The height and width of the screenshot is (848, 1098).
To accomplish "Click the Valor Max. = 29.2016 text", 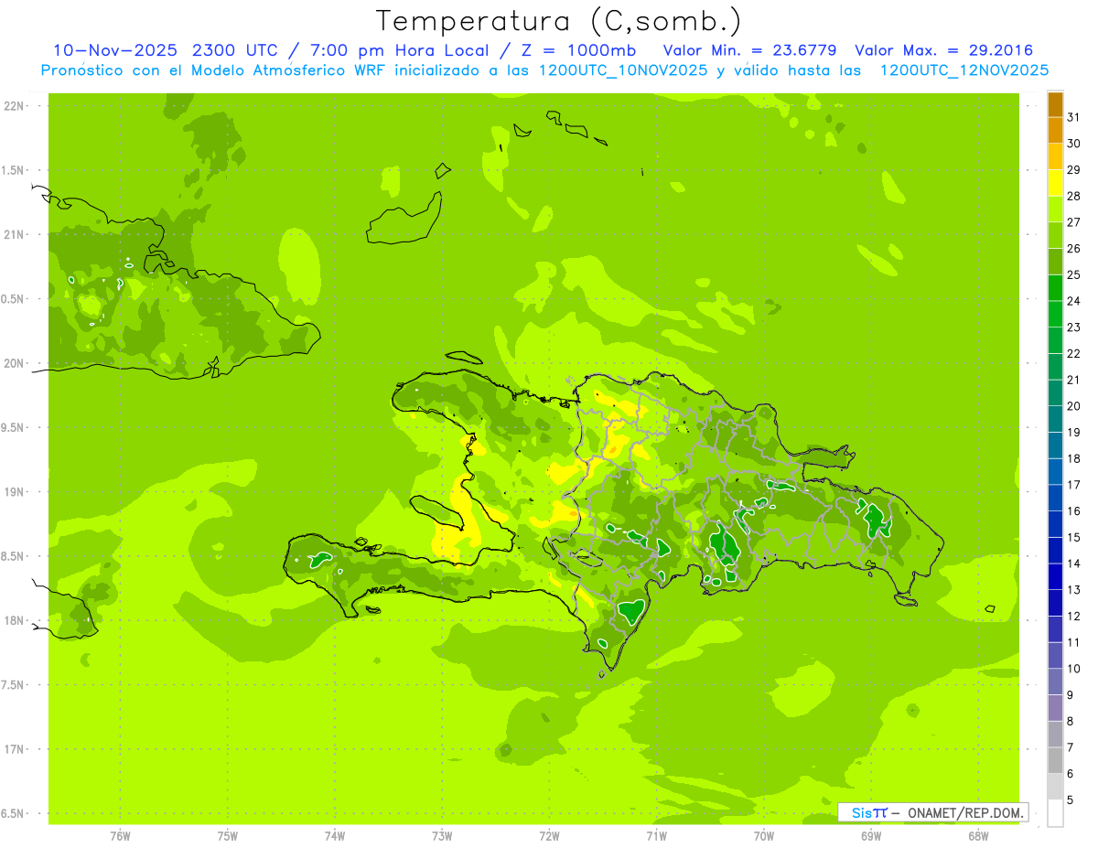I will [943, 50].
